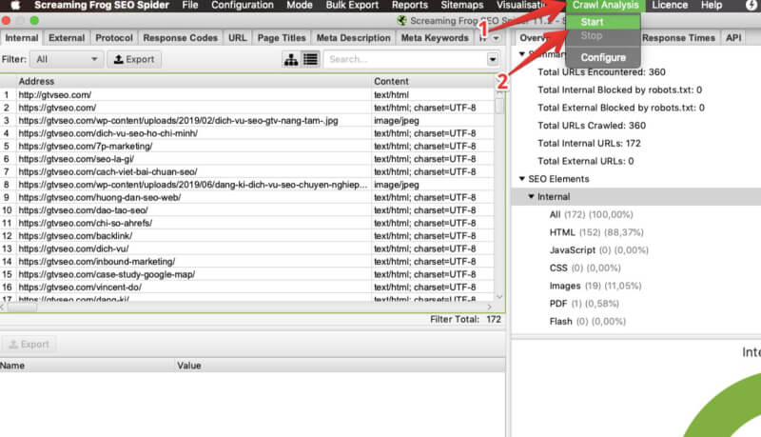This screenshot has height=437, width=761.
Task: Select row https://gtvseo.com/inbound-marketing/
Action: tap(246, 261)
